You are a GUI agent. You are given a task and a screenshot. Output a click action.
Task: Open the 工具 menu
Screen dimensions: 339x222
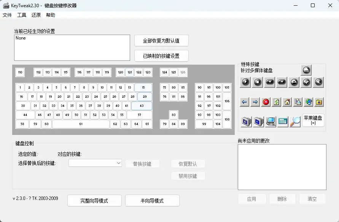22,15
